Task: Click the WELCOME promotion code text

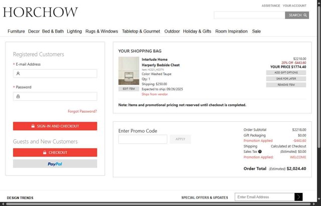Action: [298, 157]
